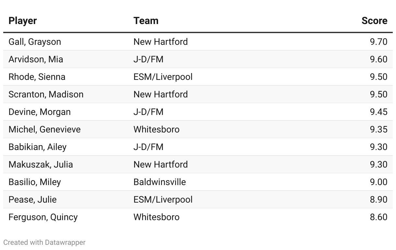
Task: Click the 9.70 score value
Action: coord(378,42)
